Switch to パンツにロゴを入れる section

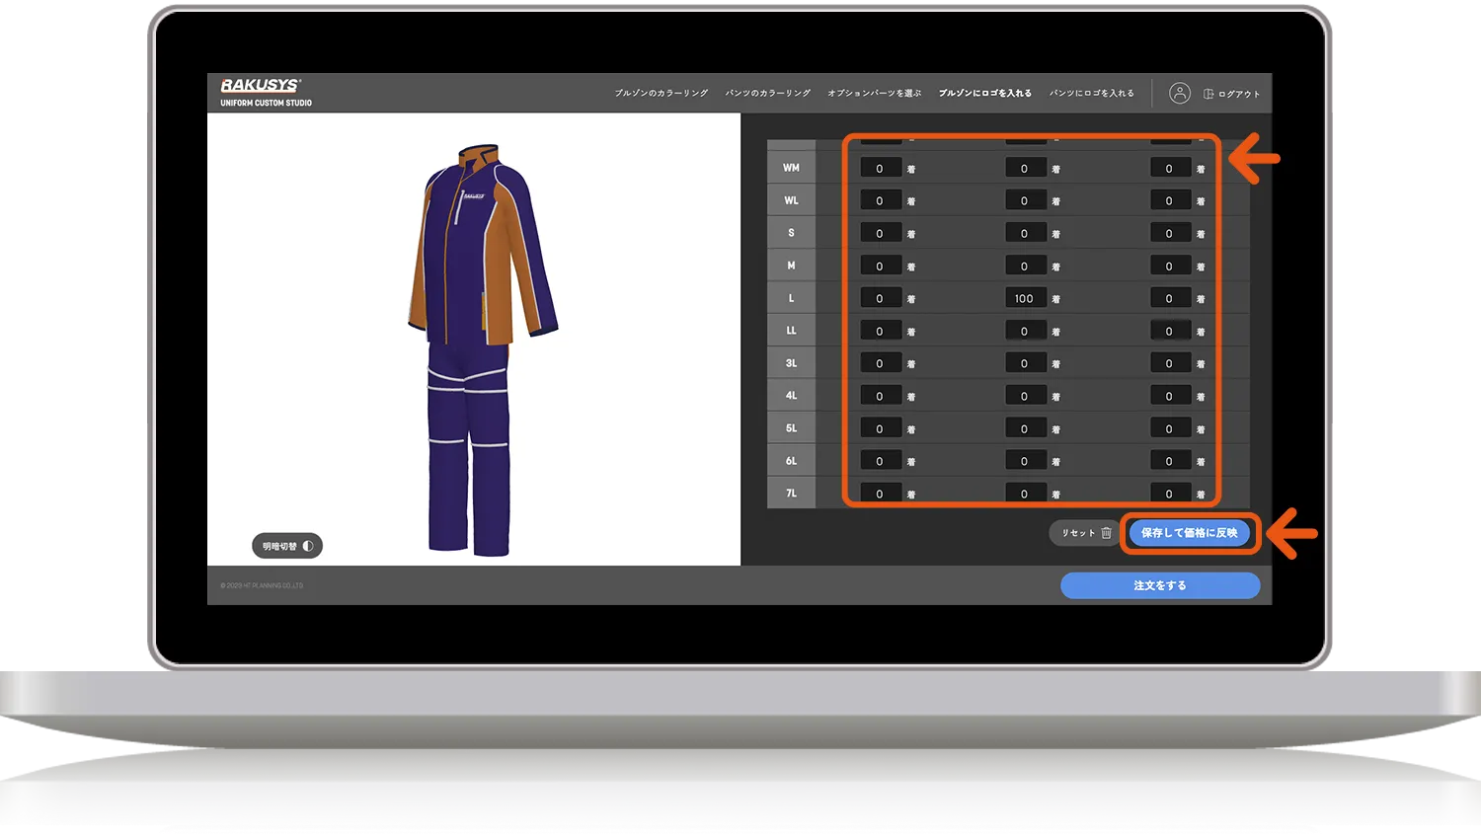click(1091, 94)
